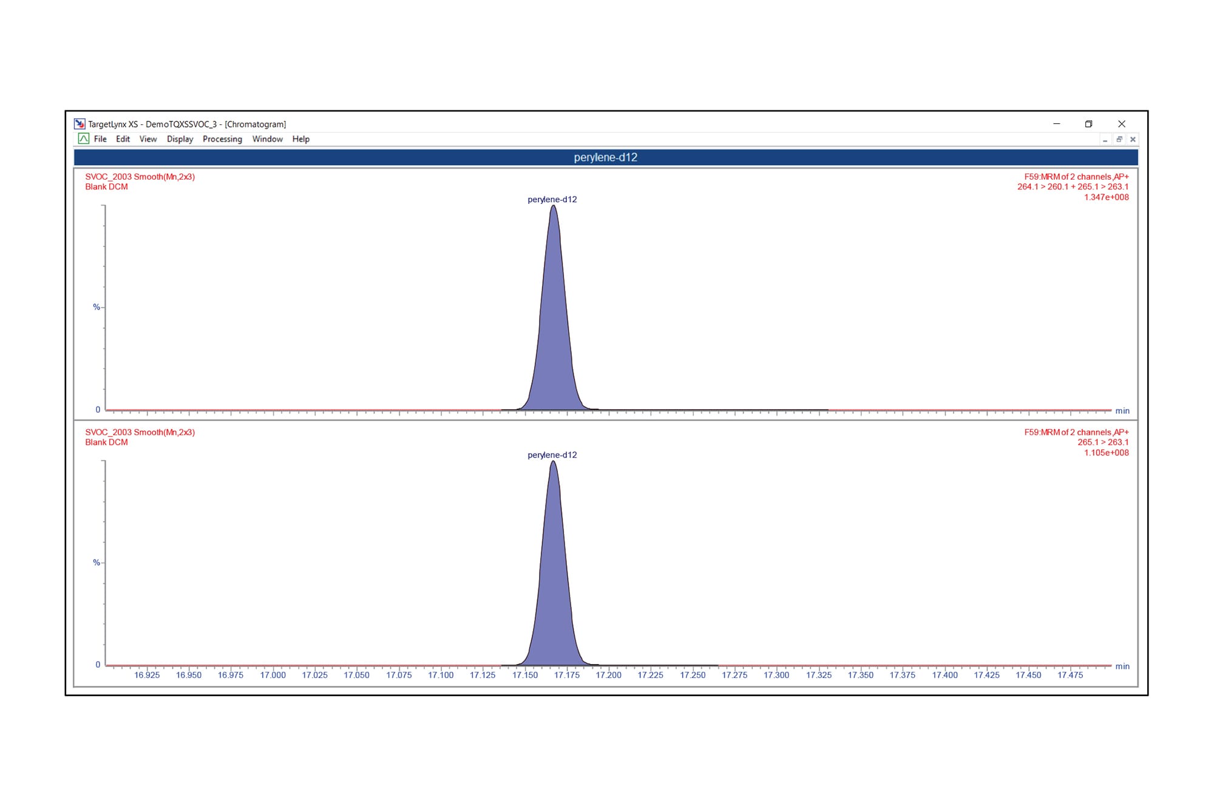The height and width of the screenshot is (809, 1214).
Task: Open the Window menu
Action: click(x=267, y=139)
